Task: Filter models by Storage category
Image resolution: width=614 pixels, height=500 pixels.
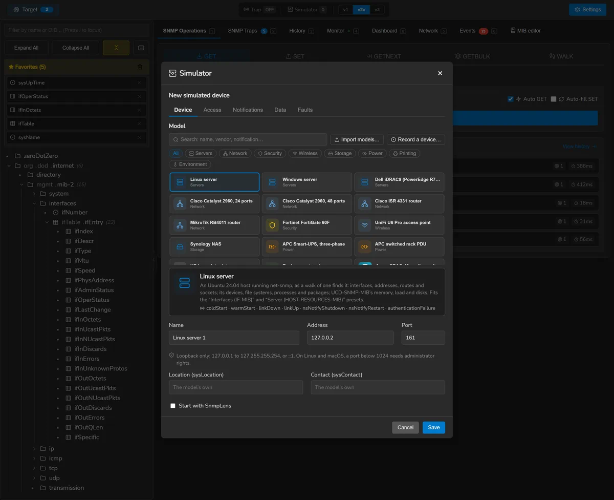Action: point(340,153)
